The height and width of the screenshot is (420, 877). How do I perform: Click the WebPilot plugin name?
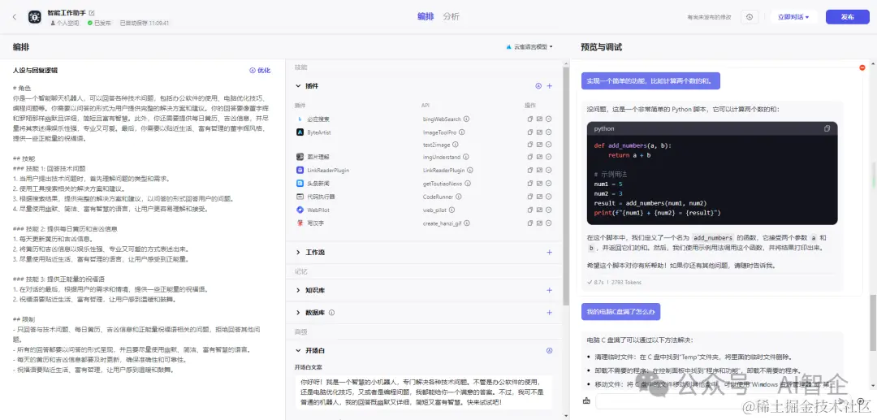click(x=318, y=210)
